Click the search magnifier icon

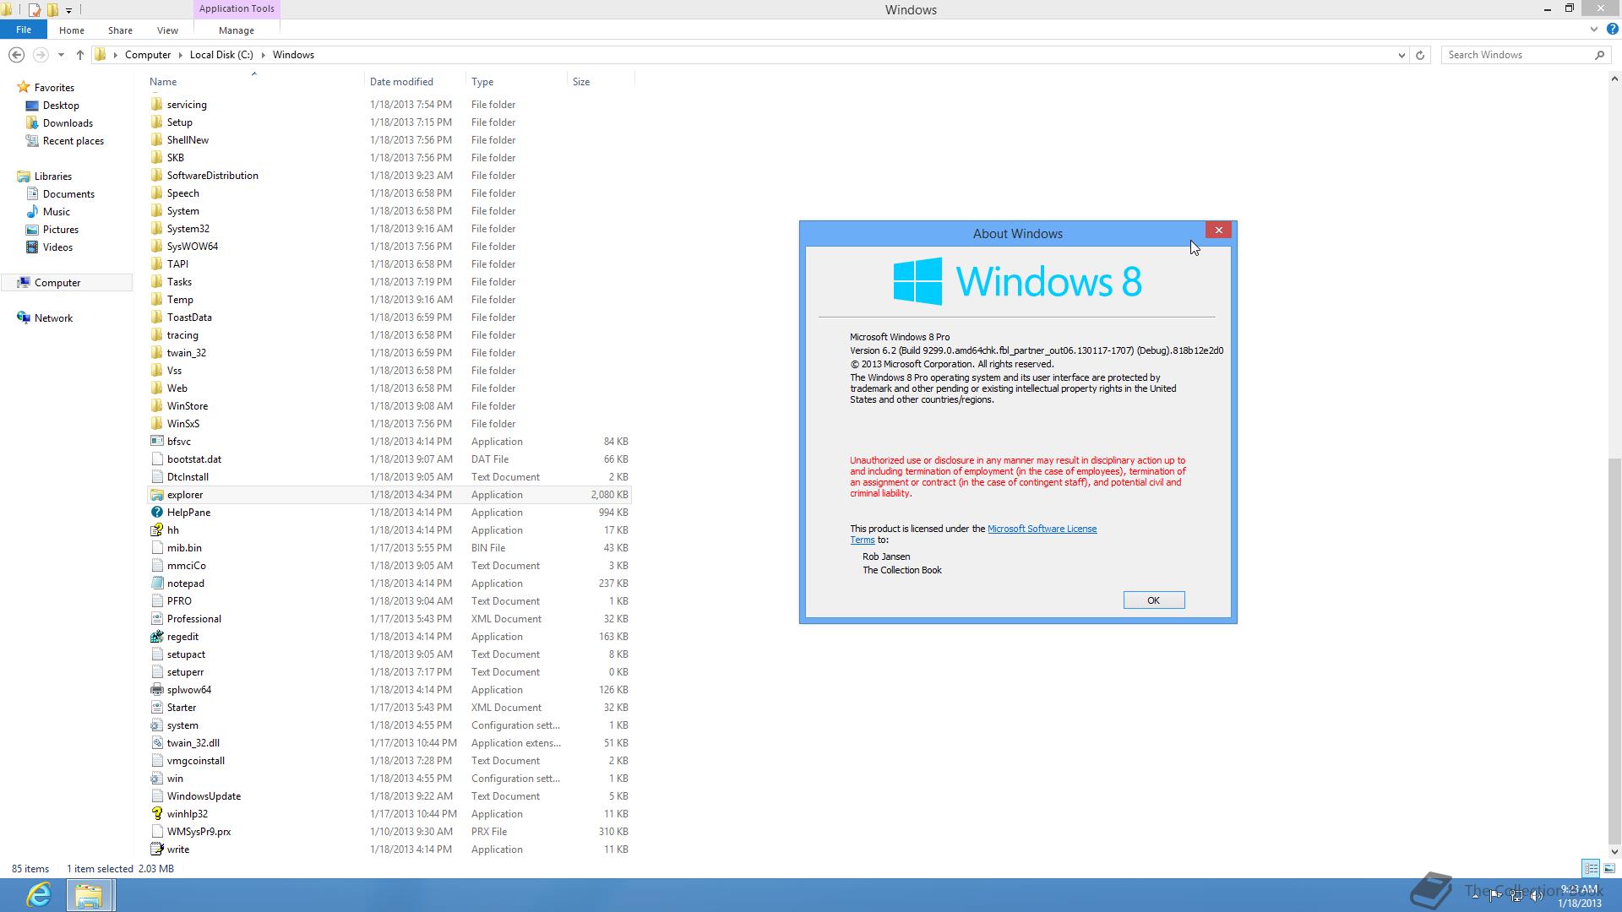tap(1599, 55)
